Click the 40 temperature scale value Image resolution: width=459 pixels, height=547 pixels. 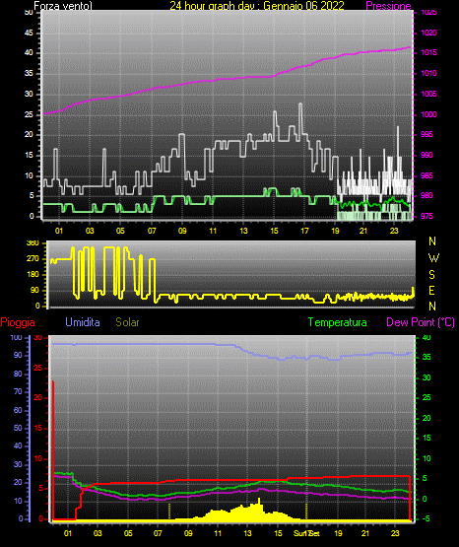pyautogui.click(x=426, y=338)
